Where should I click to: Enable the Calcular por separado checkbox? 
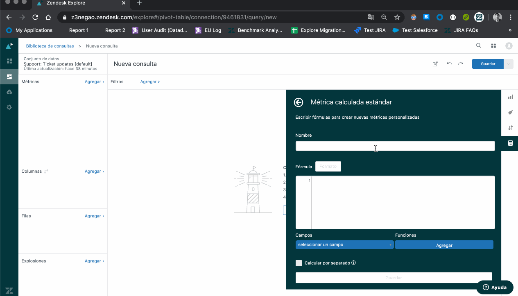click(299, 263)
